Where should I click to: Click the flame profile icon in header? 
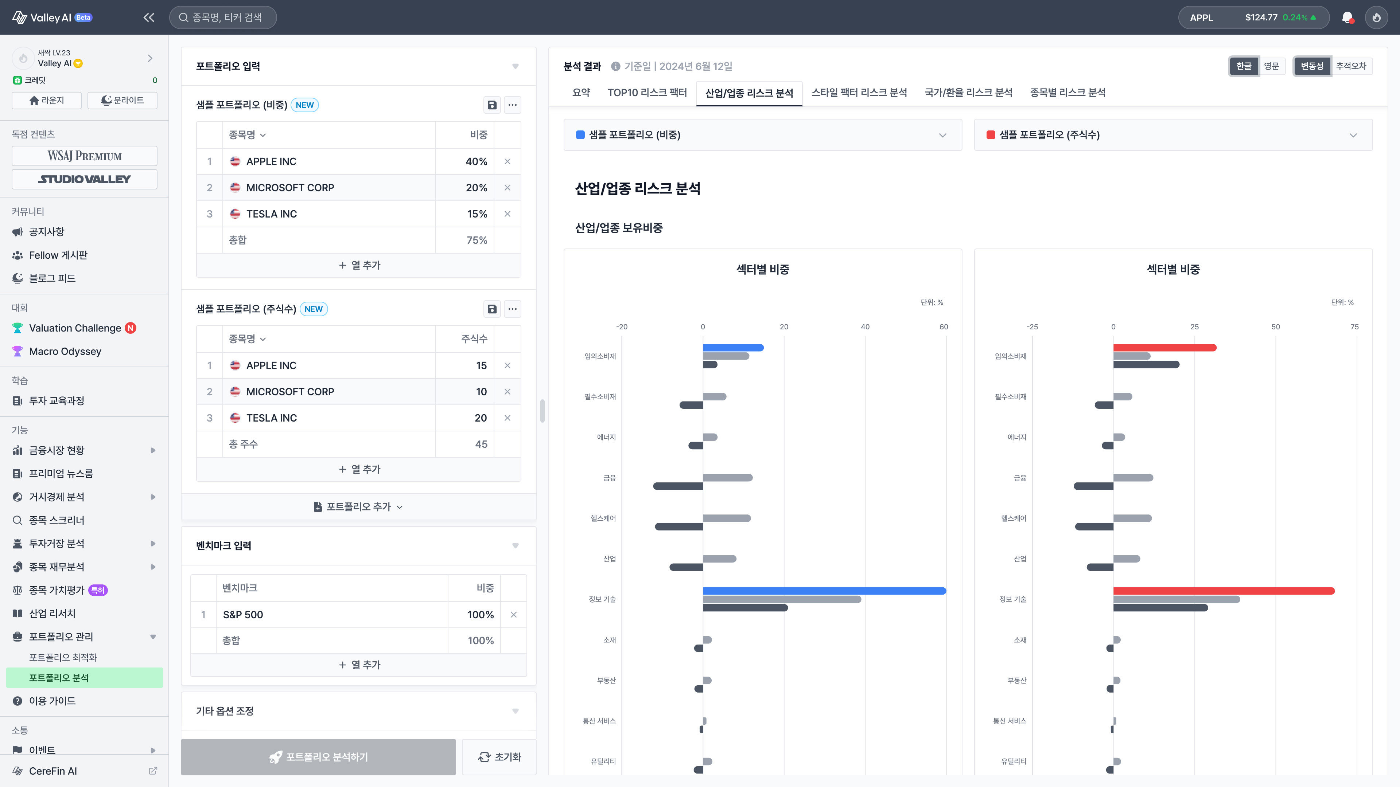[x=1376, y=17]
